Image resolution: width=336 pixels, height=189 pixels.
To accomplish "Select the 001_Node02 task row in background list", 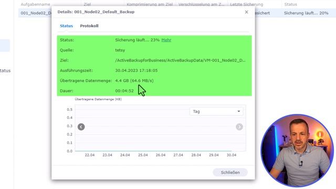I will pos(36,13).
